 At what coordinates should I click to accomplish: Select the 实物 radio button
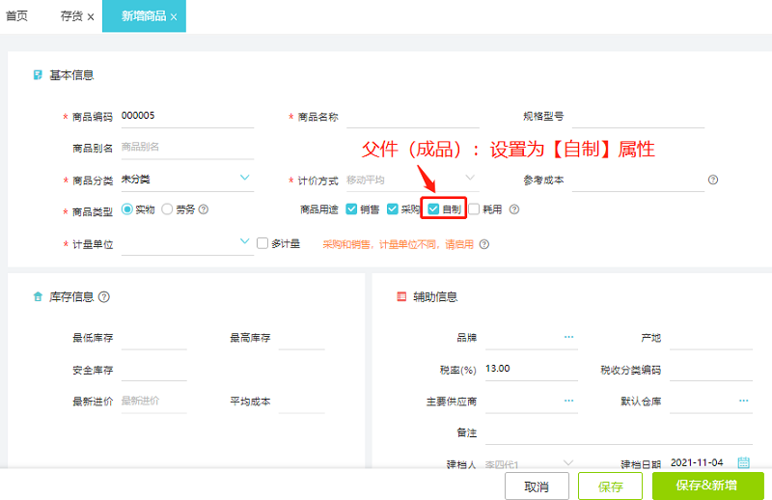click(x=127, y=209)
